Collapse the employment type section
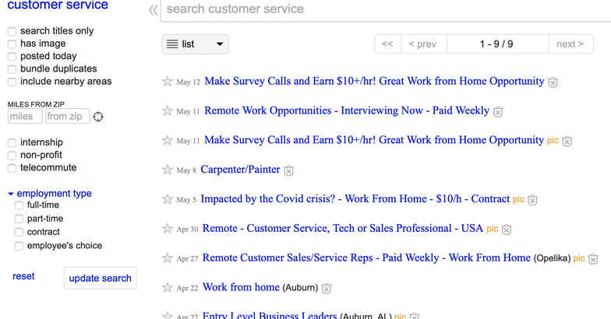Image resolution: width=611 pixels, height=319 pixels. coord(50,193)
